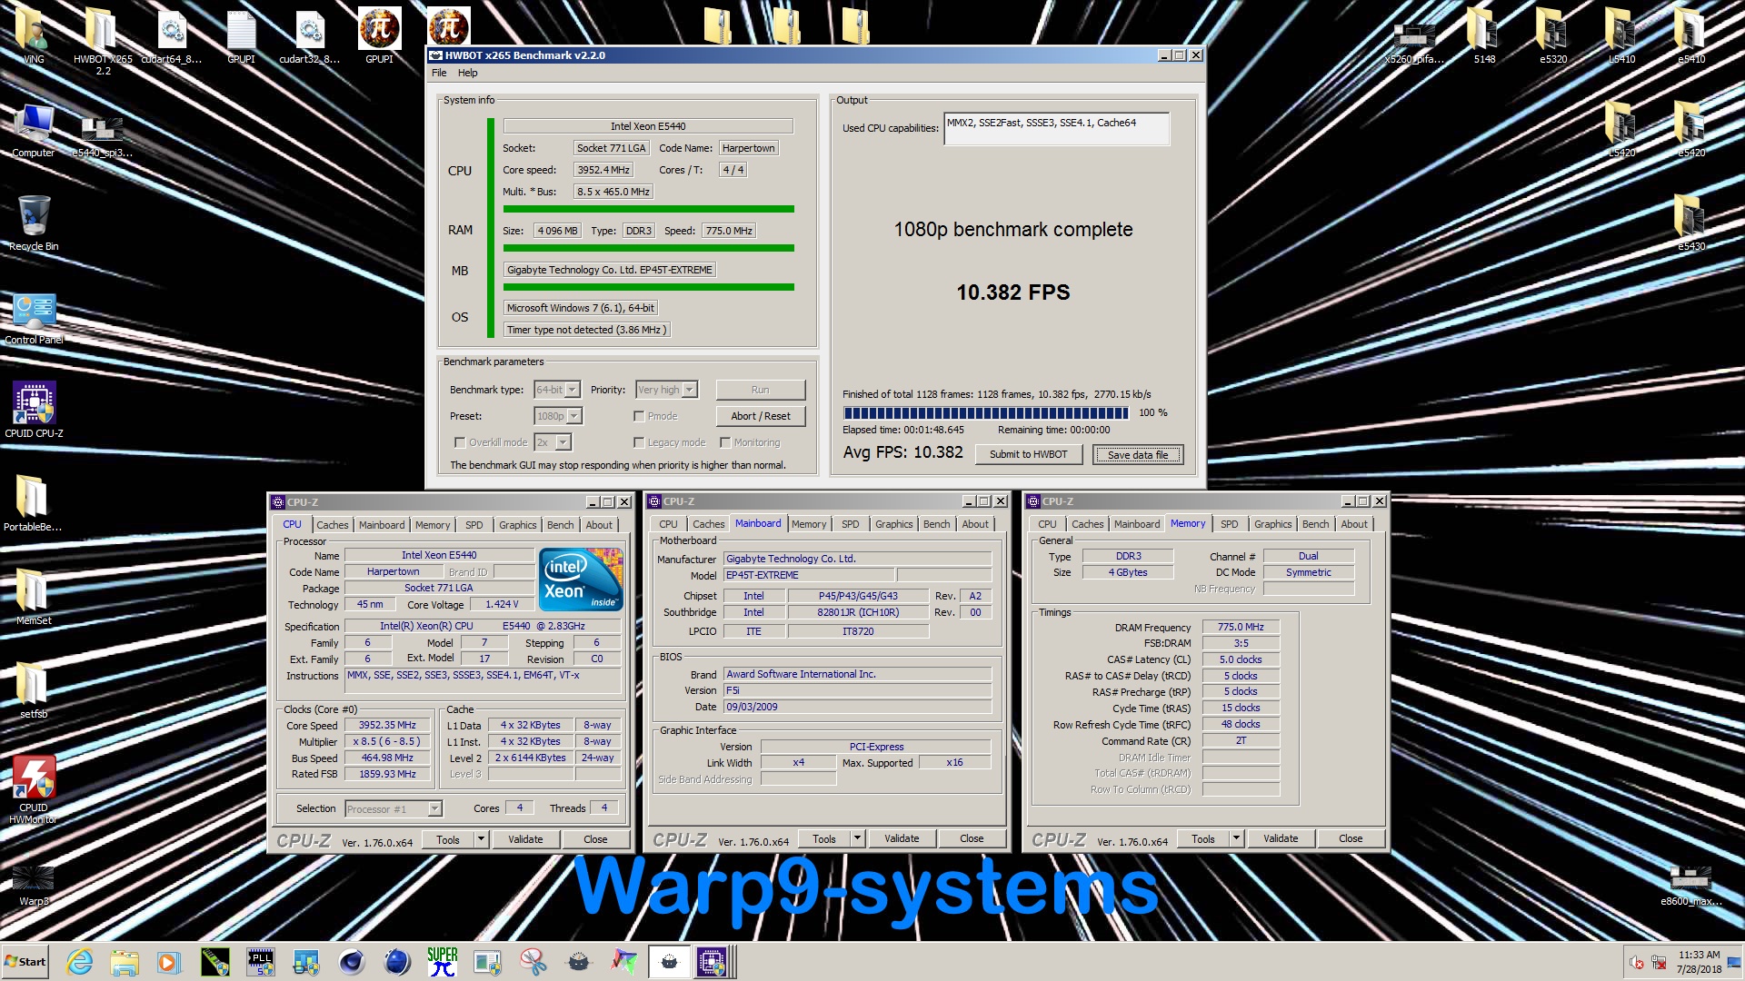Expand Tools arrow in CPU-Z Memory window
The height and width of the screenshot is (981, 1745).
[x=1236, y=838]
